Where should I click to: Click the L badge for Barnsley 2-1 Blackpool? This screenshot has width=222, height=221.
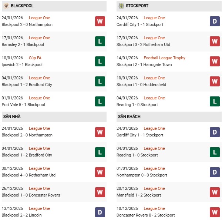click(100, 41)
